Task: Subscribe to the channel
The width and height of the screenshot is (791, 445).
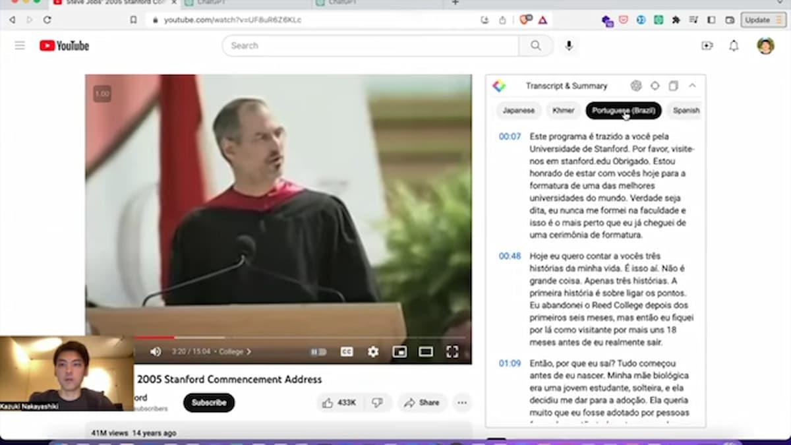Action: tap(208, 402)
